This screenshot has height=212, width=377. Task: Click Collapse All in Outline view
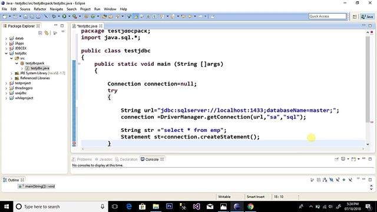(x=319, y=180)
